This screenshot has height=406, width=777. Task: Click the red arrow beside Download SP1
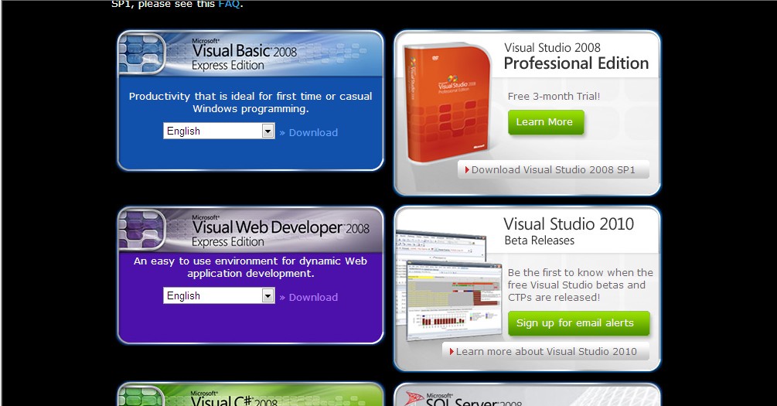point(467,169)
